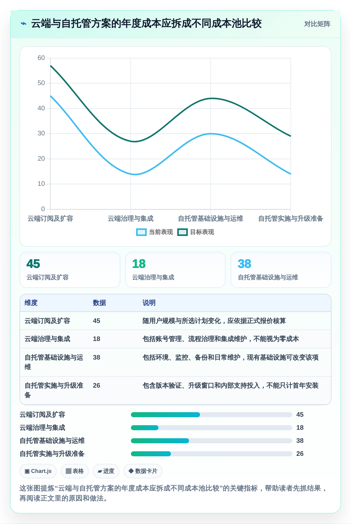Image resolution: width=351 pixels, height=524 pixels.
Task: Click the grid icon in 表格 chip
Action: tap(68, 471)
